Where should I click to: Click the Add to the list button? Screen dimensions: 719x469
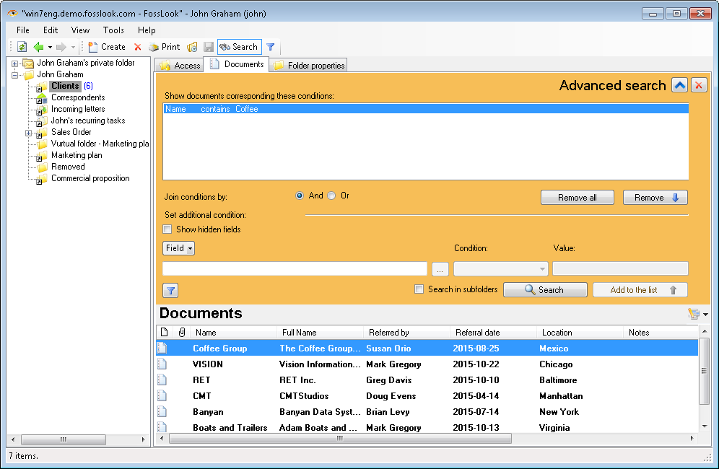[x=640, y=290]
